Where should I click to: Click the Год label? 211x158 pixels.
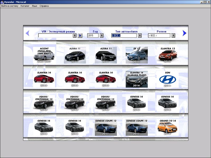[95, 31]
